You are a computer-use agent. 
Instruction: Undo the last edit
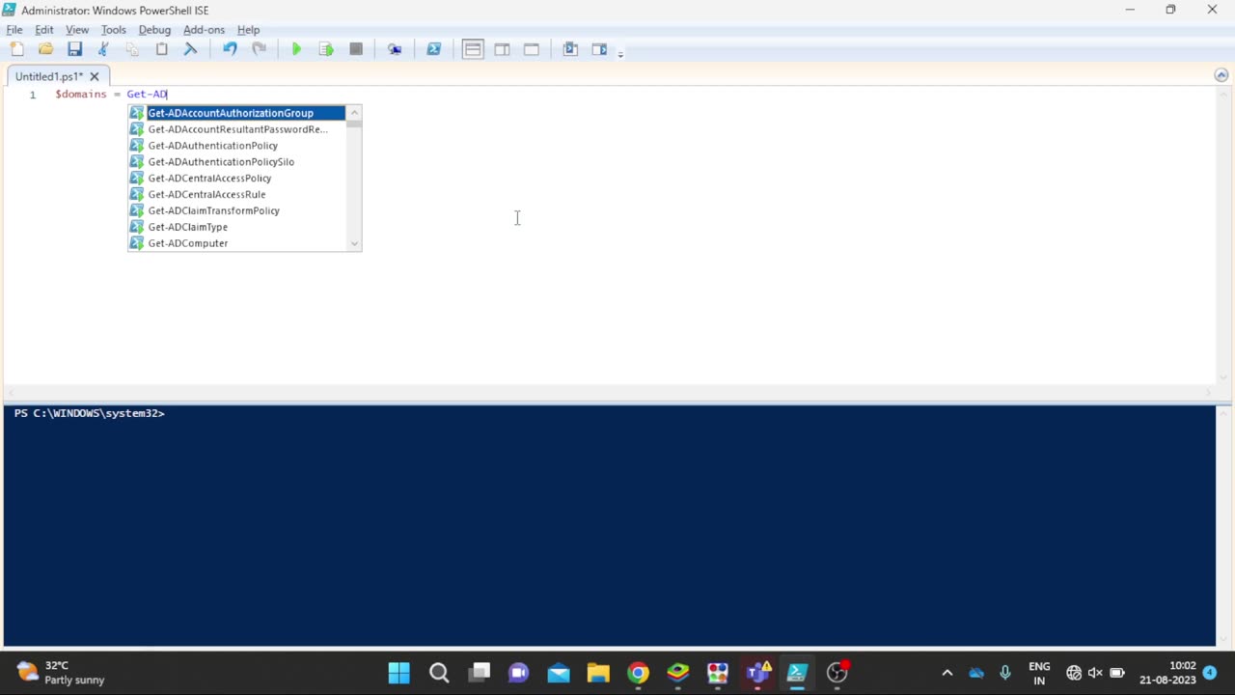tap(230, 49)
